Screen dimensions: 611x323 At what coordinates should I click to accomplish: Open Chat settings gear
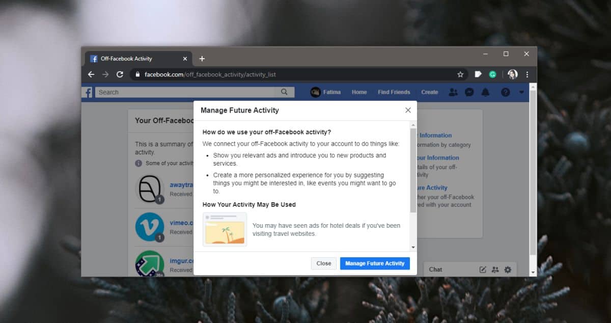[x=508, y=270]
